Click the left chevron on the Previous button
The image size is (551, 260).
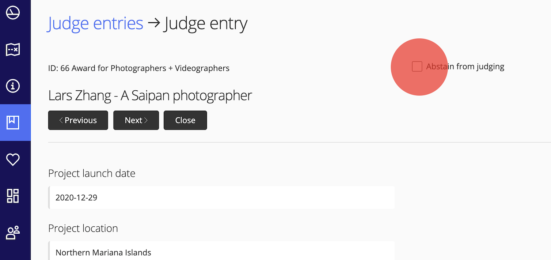[x=61, y=120]
